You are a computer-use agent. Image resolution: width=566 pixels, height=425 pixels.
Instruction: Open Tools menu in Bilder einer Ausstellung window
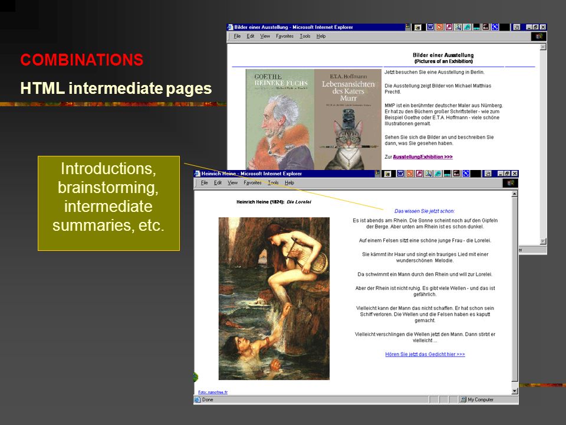[x=305, y=36]
